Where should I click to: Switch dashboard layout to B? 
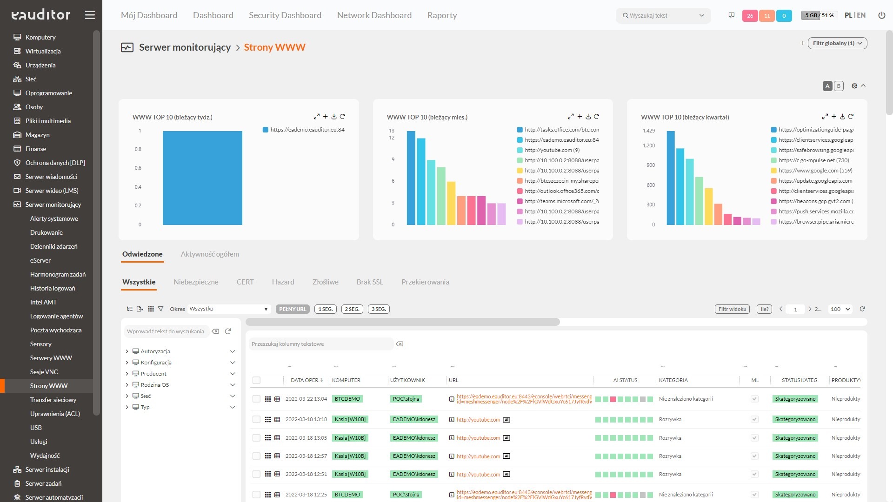click(x=839, y=86)
